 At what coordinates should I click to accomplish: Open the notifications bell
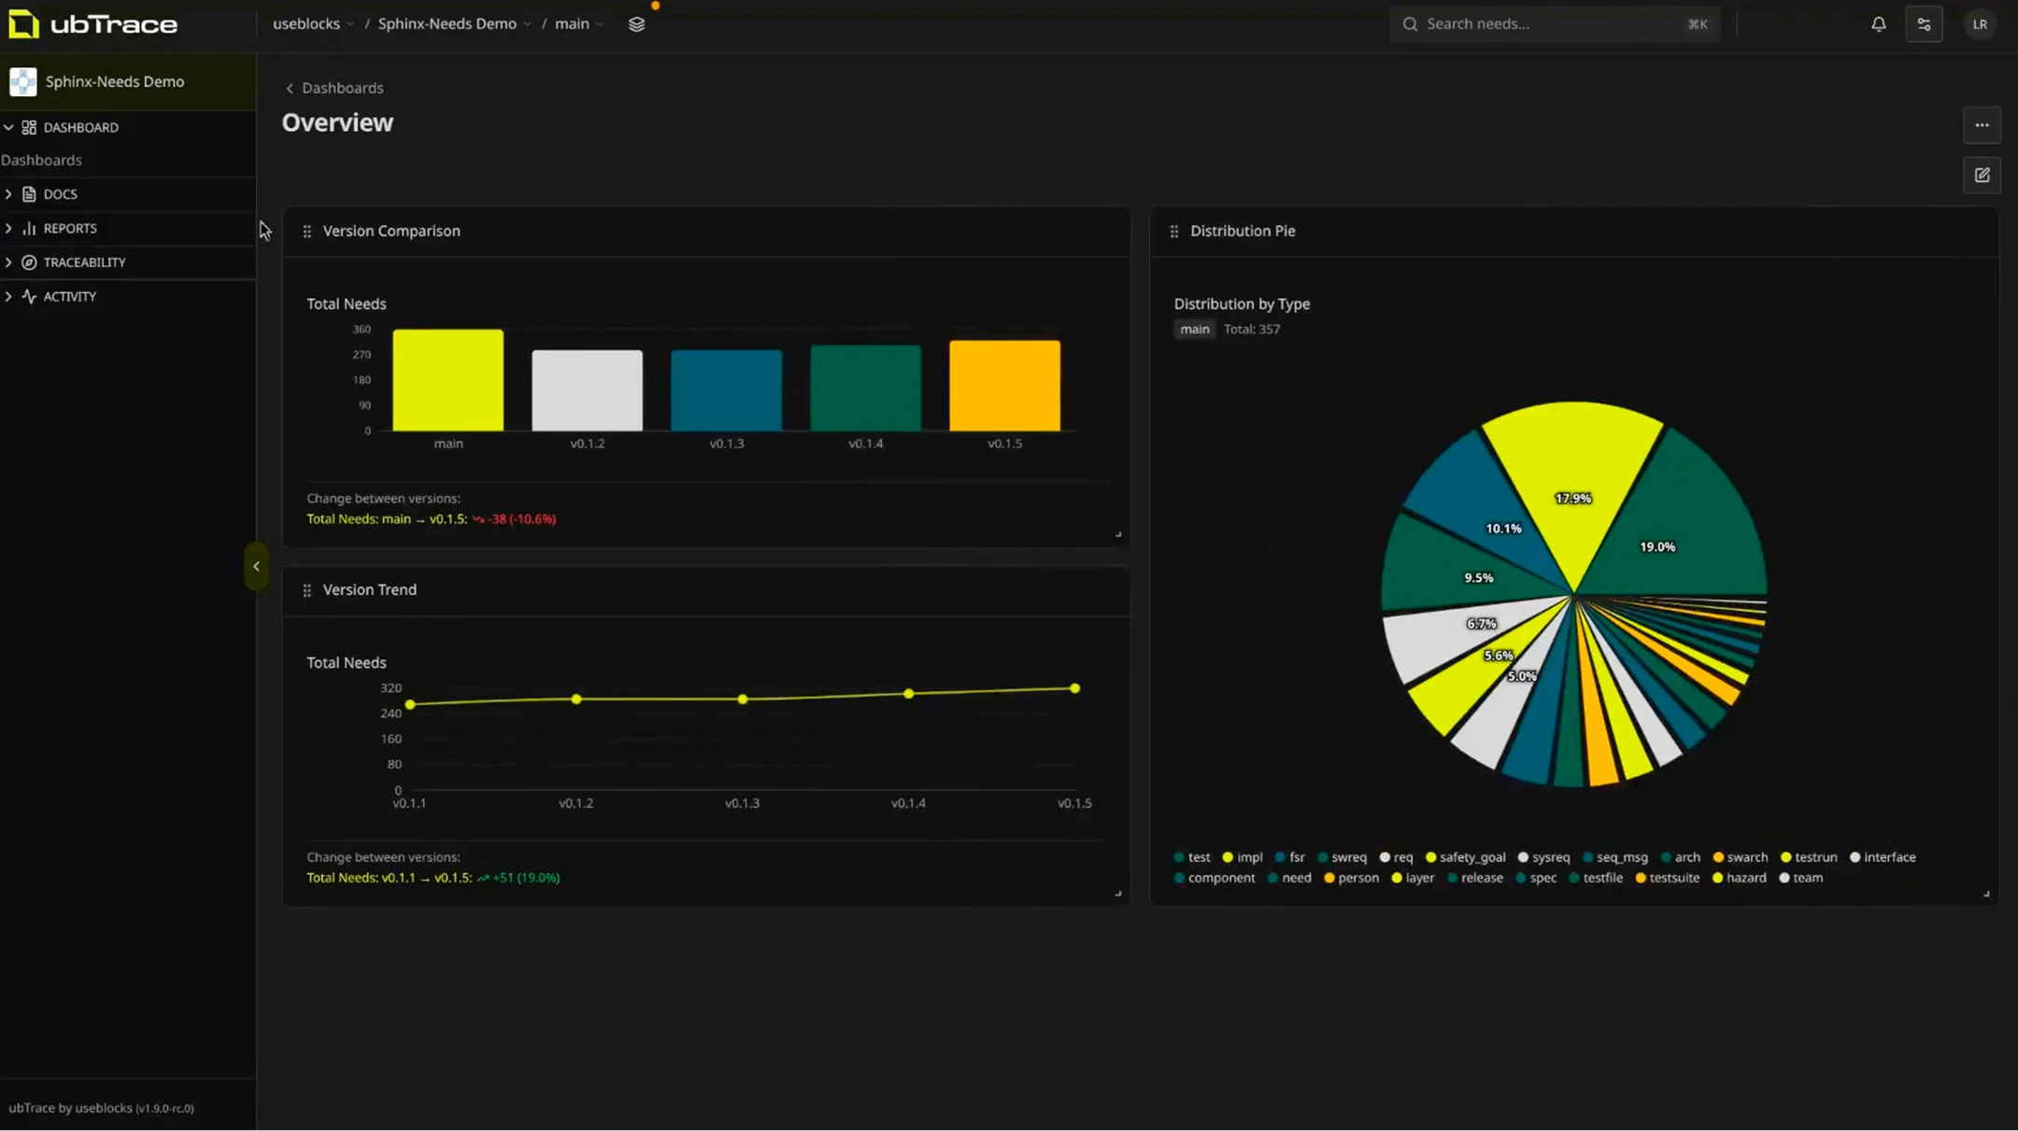(1878, 24)
